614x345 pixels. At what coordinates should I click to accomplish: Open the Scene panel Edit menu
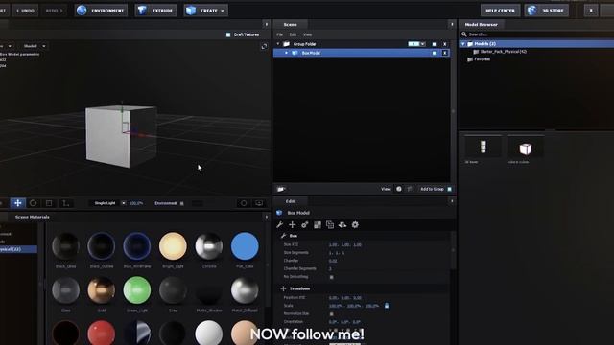293,34
